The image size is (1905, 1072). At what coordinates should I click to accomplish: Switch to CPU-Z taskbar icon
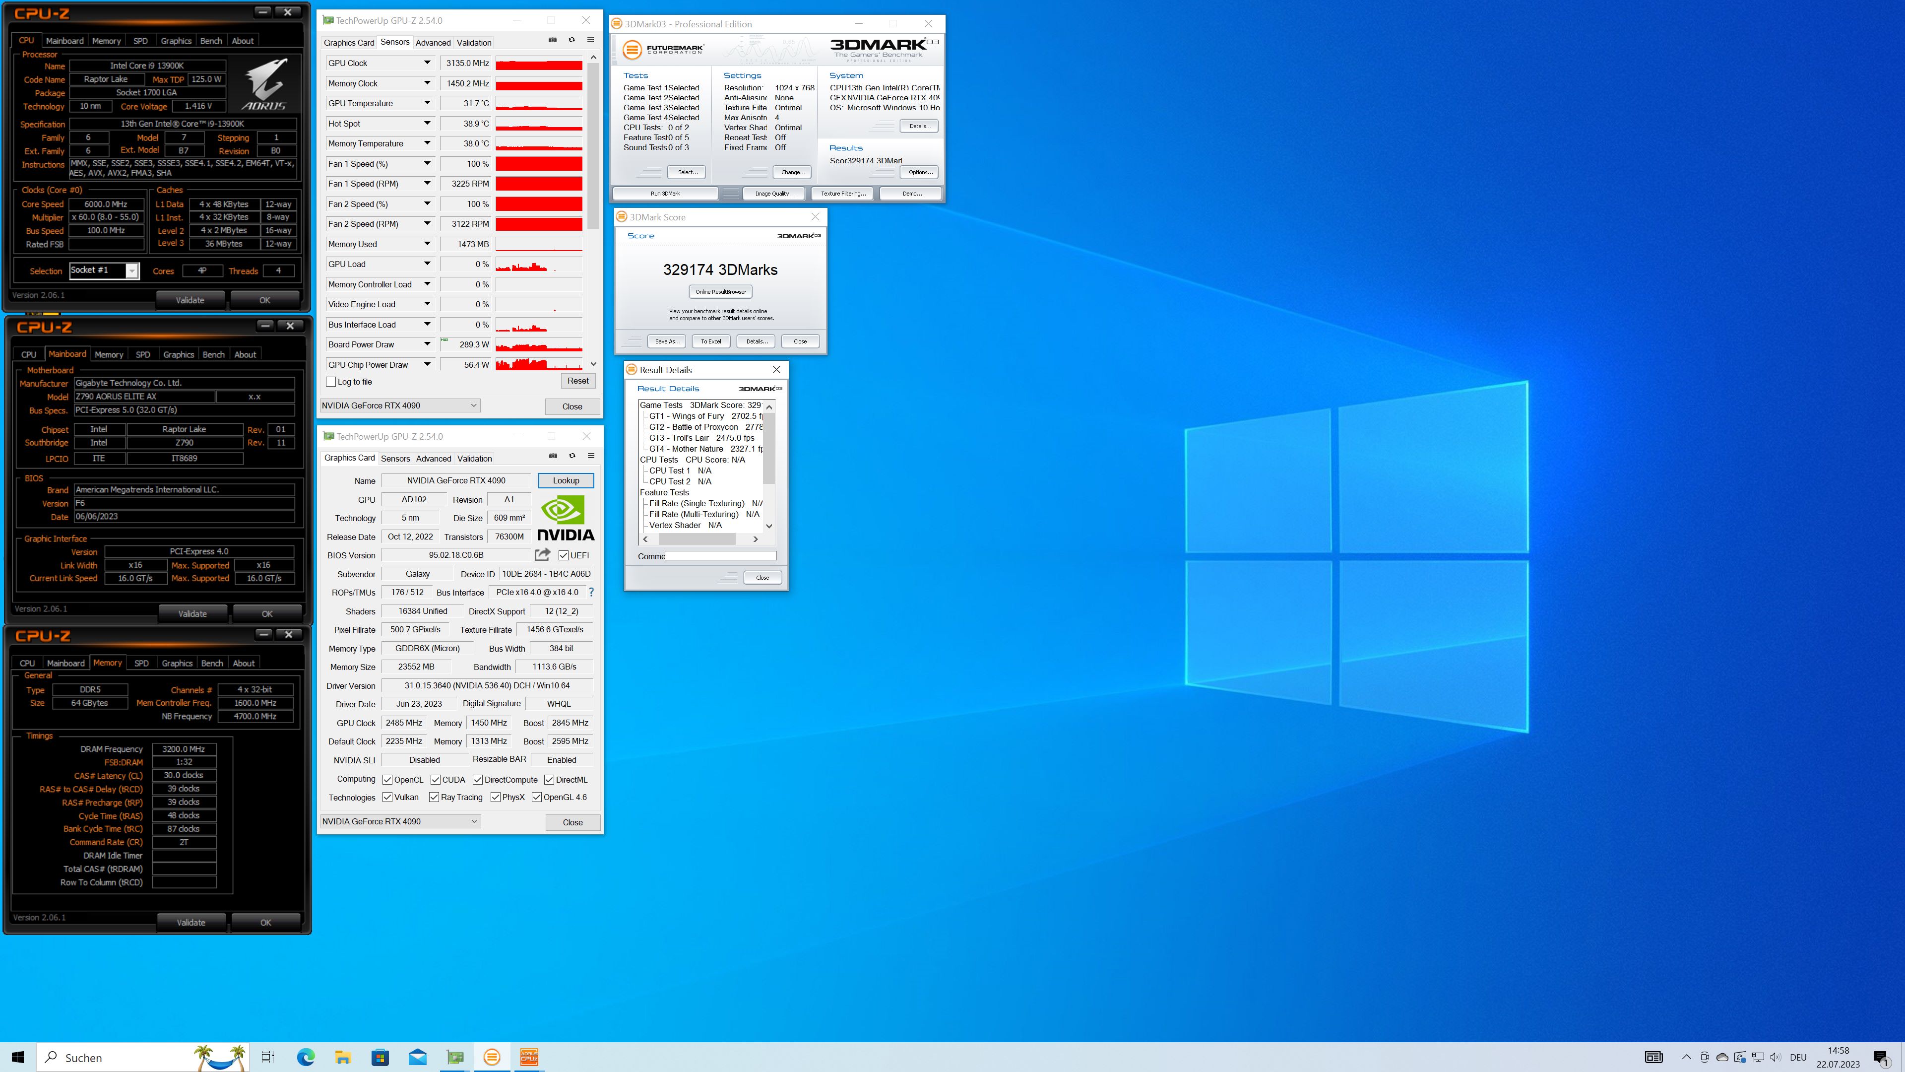click(529, 1057)
